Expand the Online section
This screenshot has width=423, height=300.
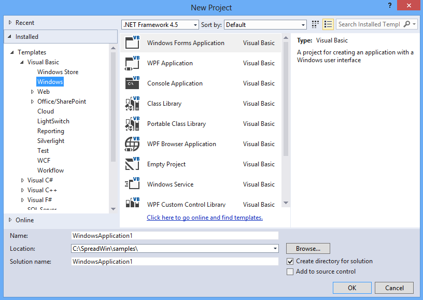10,220
